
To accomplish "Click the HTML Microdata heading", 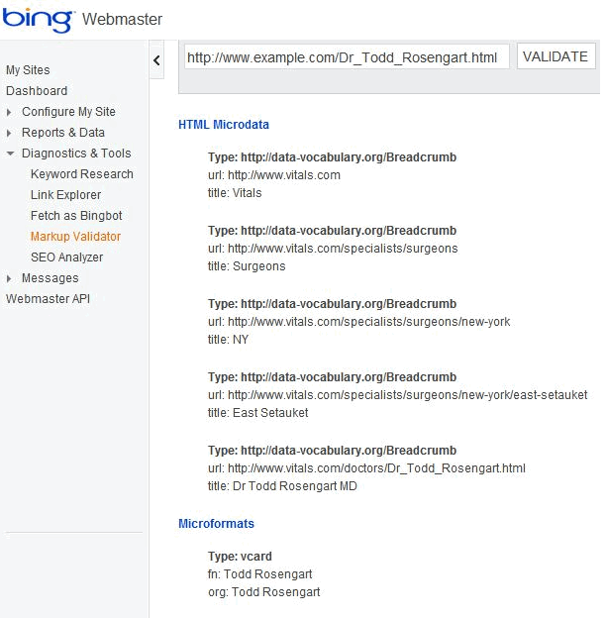I will (224, 125).
